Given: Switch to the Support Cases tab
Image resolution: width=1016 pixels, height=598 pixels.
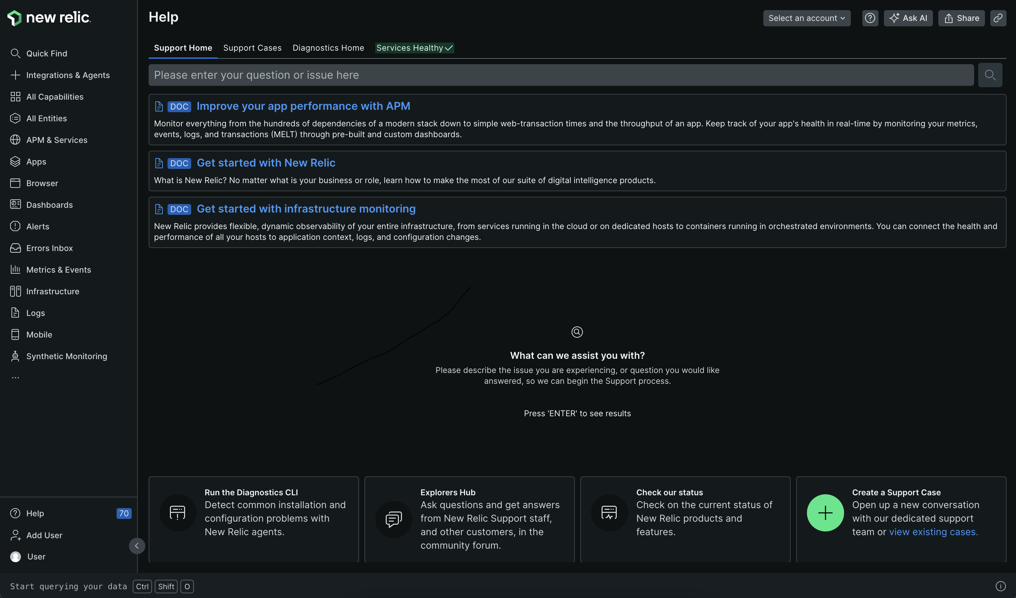Looking at the screenshot, I should 252,48.
